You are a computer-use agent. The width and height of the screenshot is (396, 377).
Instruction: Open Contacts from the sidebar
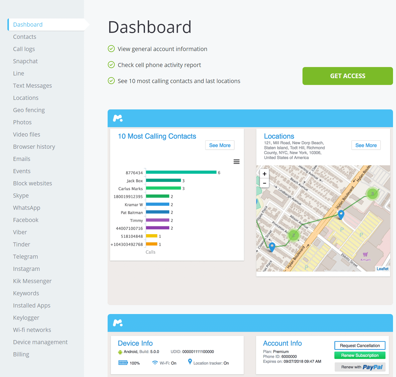click(x=25, y=37)
